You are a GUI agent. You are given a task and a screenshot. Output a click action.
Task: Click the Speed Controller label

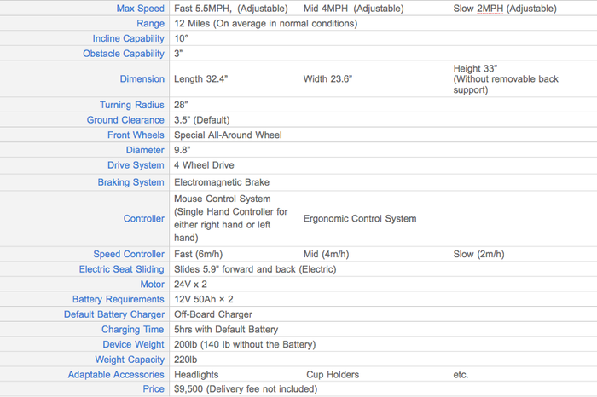[x=129, y=254]
